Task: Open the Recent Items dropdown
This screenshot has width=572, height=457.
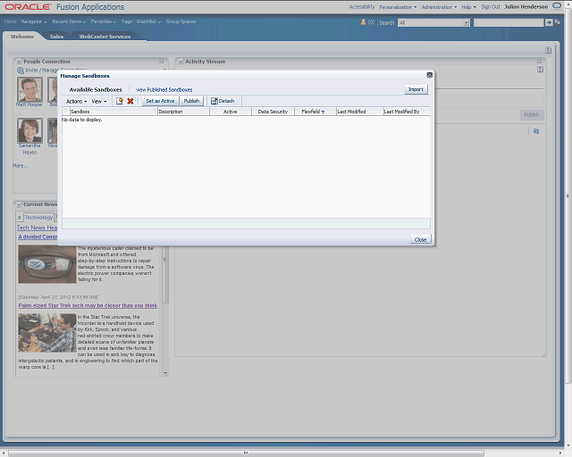Action: coord(69,21)
